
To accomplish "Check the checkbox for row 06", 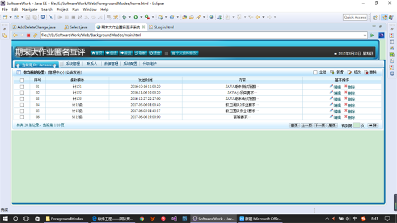I will click(22, 117).
